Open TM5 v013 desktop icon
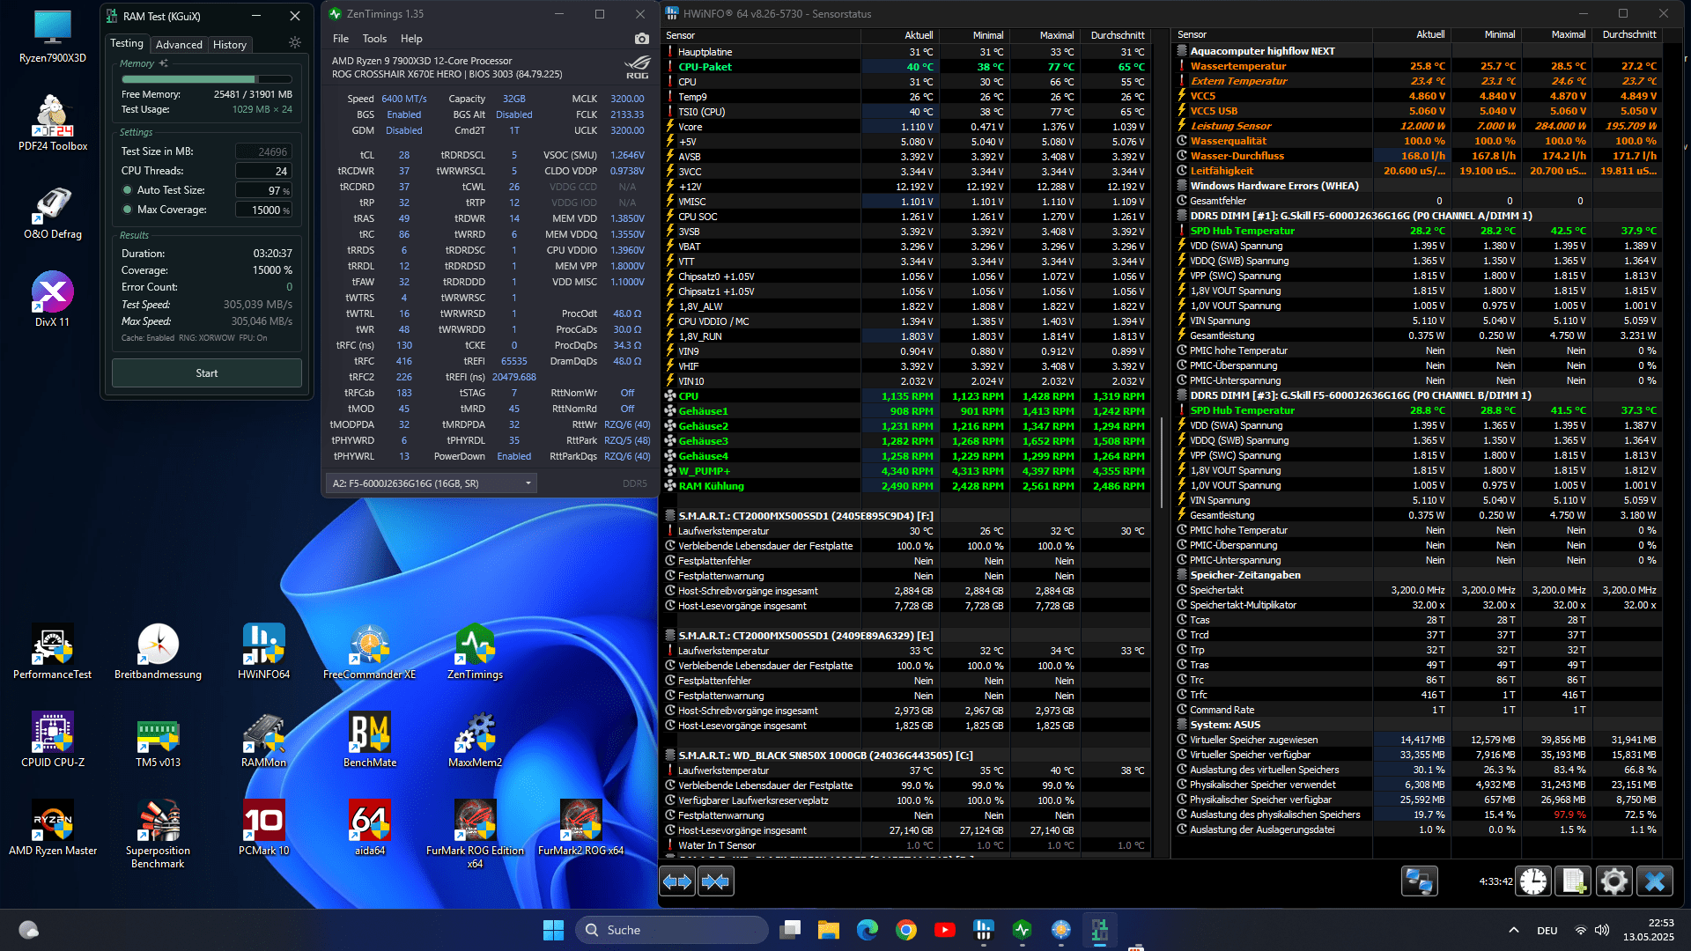Screen dimensions: 1691x951 point(159,740)
